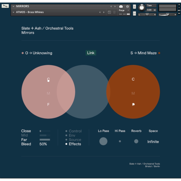This screenshot has width=181, height=181.
Task: Click the info view icon
Action: pos(127,6)
